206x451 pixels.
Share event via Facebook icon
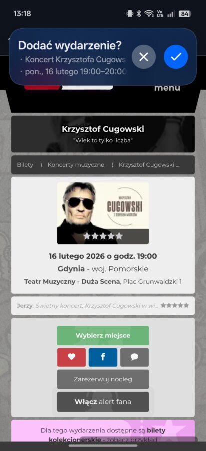(103, 357)
